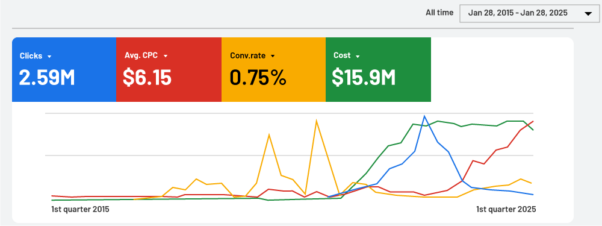Select the green Cost scorecard
Viewport: 602px width, 226px height.
[378, 69]
